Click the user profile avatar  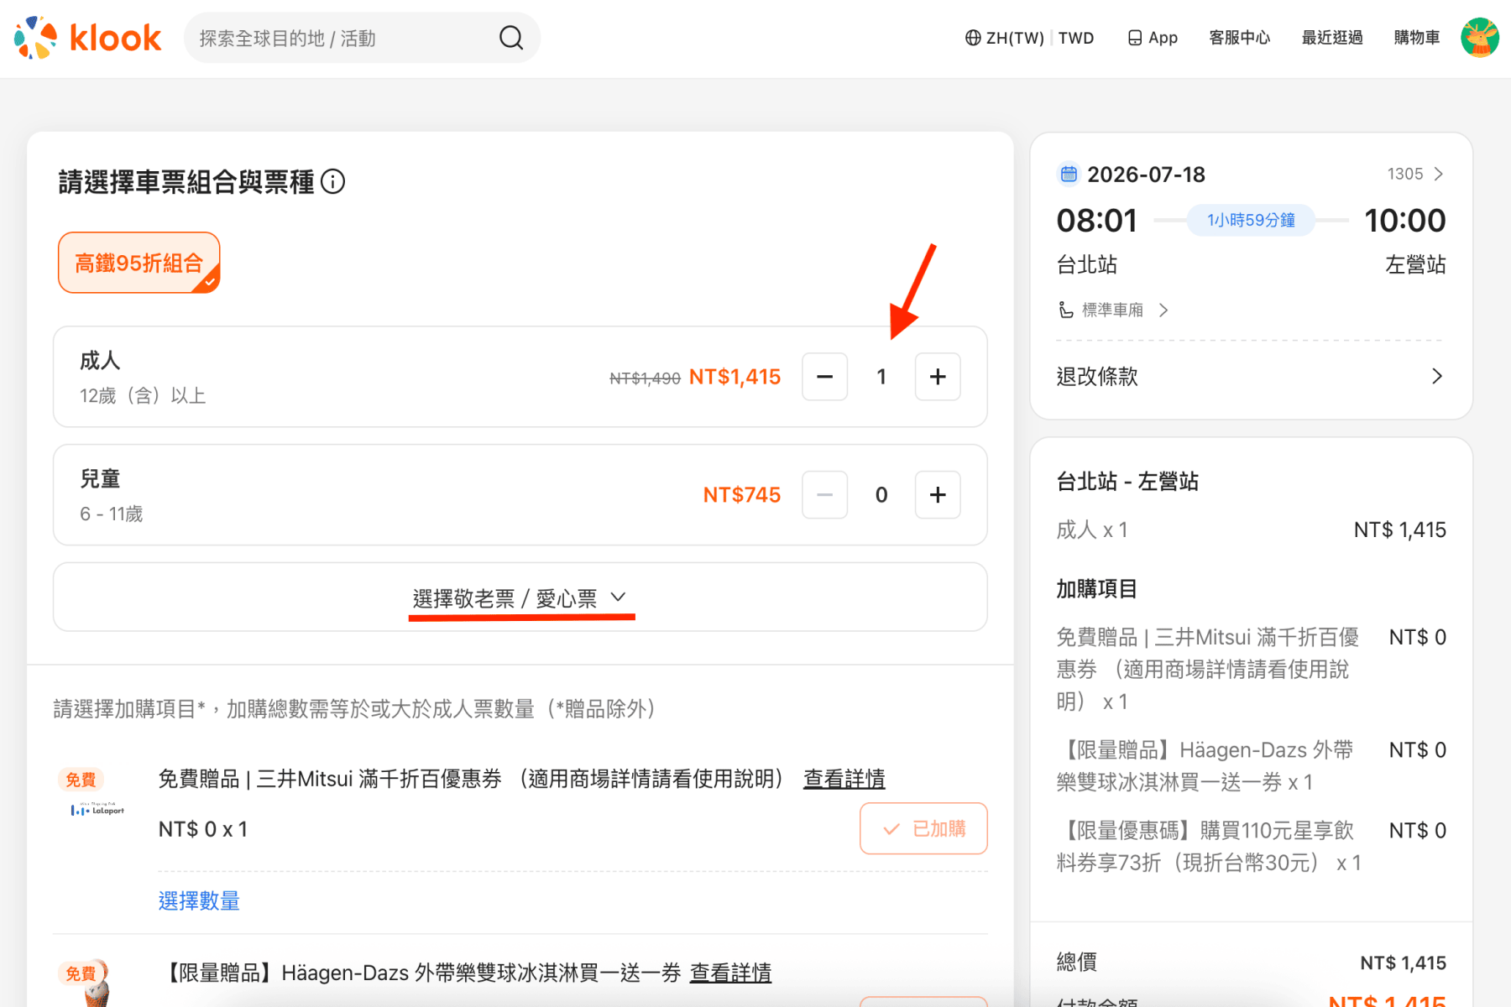click(x=1480, y=38)
